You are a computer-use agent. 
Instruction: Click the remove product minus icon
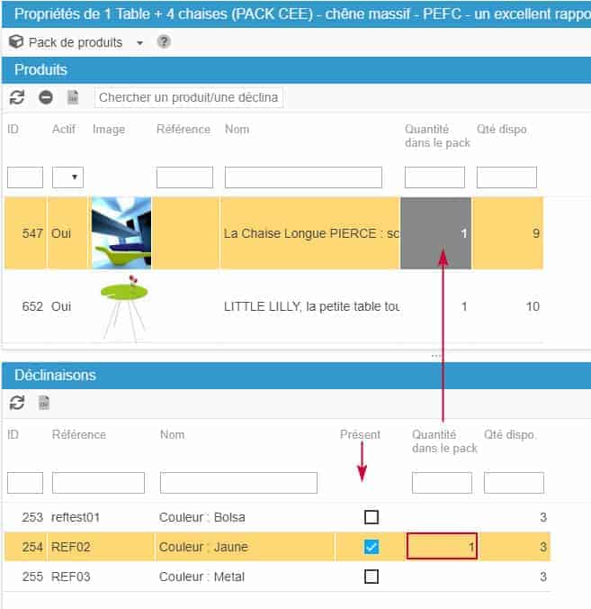coord(45,97)
